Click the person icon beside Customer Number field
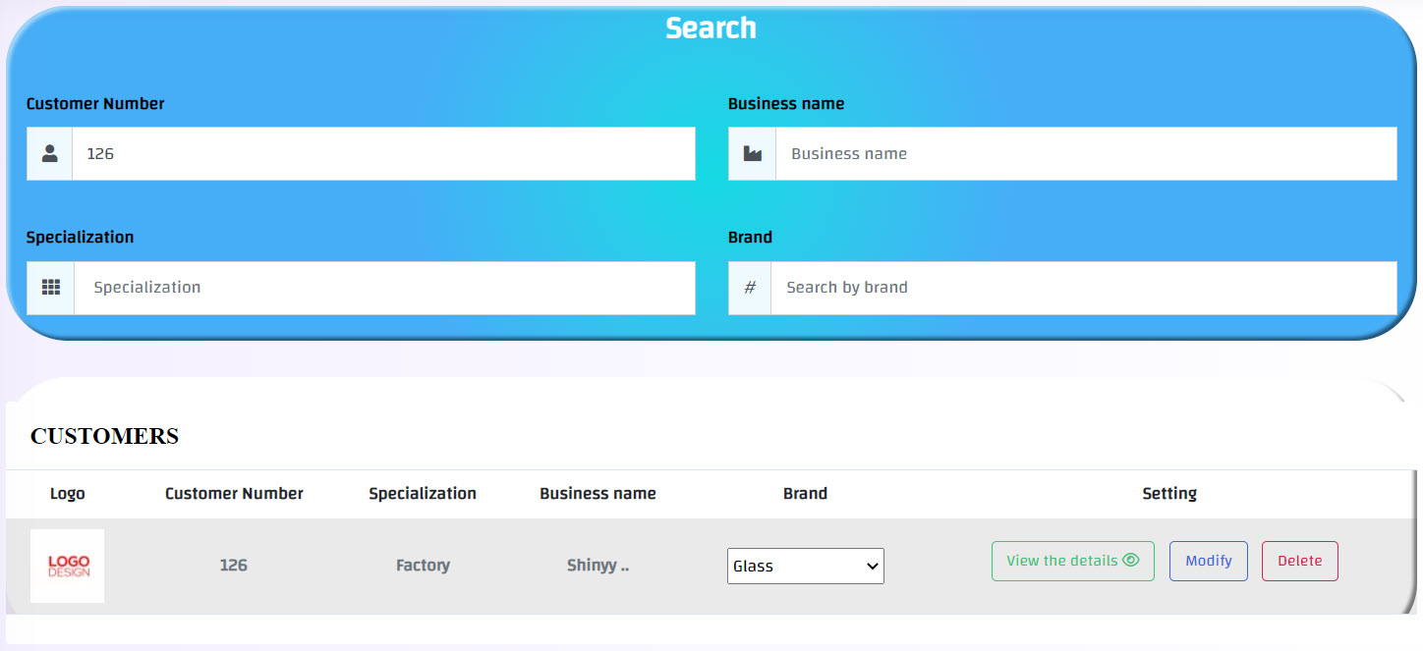Screen dimensions: 1423x651 click(50, 154)
